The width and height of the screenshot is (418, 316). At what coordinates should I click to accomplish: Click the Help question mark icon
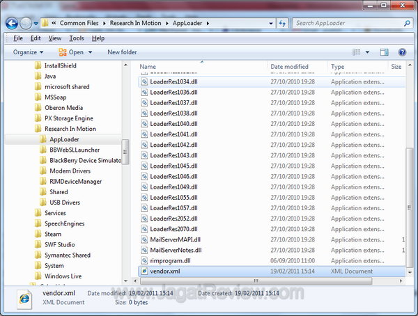[x=402, y=52]
